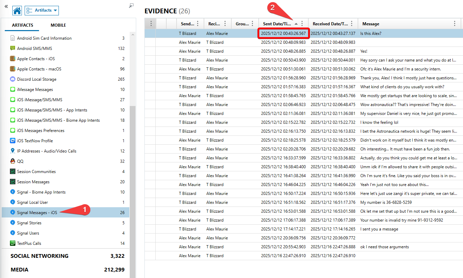Click the Signal Local User icon

pyautogui.click(x=13, y=202)
